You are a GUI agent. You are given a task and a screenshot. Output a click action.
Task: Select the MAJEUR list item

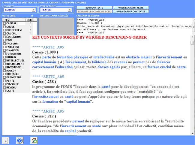11,71
